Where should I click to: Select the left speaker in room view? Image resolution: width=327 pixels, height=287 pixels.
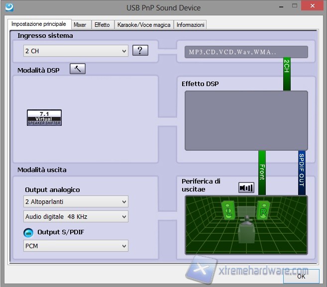[228, 210]
